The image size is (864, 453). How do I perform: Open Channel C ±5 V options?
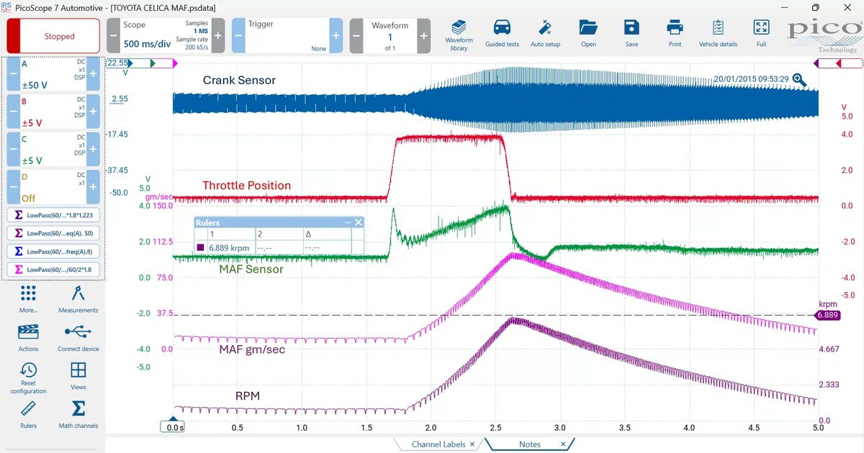pyautogui.click(x=53, y=150)
